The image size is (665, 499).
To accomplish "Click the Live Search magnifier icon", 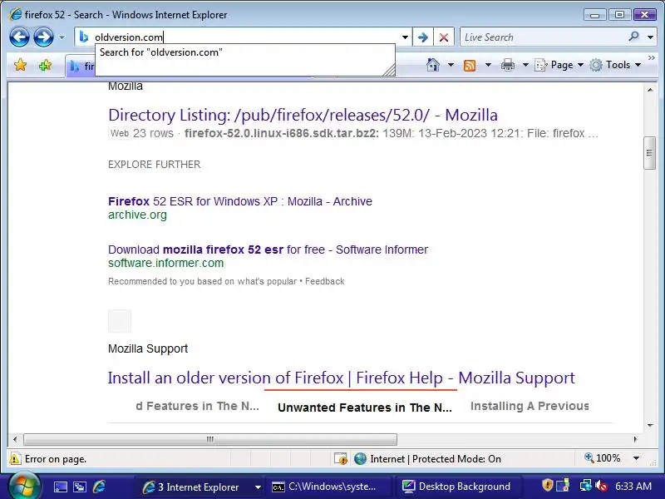I will [x=634, y=37].
